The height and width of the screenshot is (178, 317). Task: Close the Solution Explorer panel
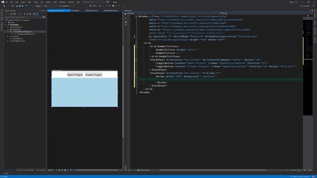[x=45, y=11]
